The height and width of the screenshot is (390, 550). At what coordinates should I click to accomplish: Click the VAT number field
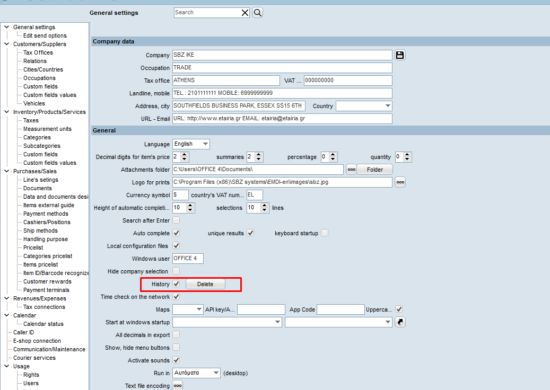tap(348, 81)
